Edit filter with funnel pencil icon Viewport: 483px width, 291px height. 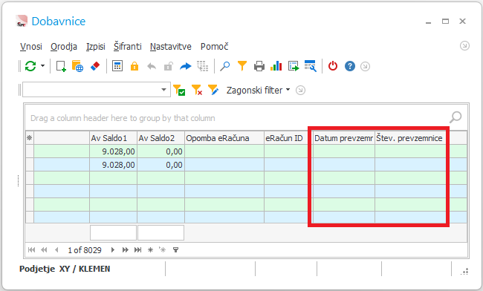213,90
